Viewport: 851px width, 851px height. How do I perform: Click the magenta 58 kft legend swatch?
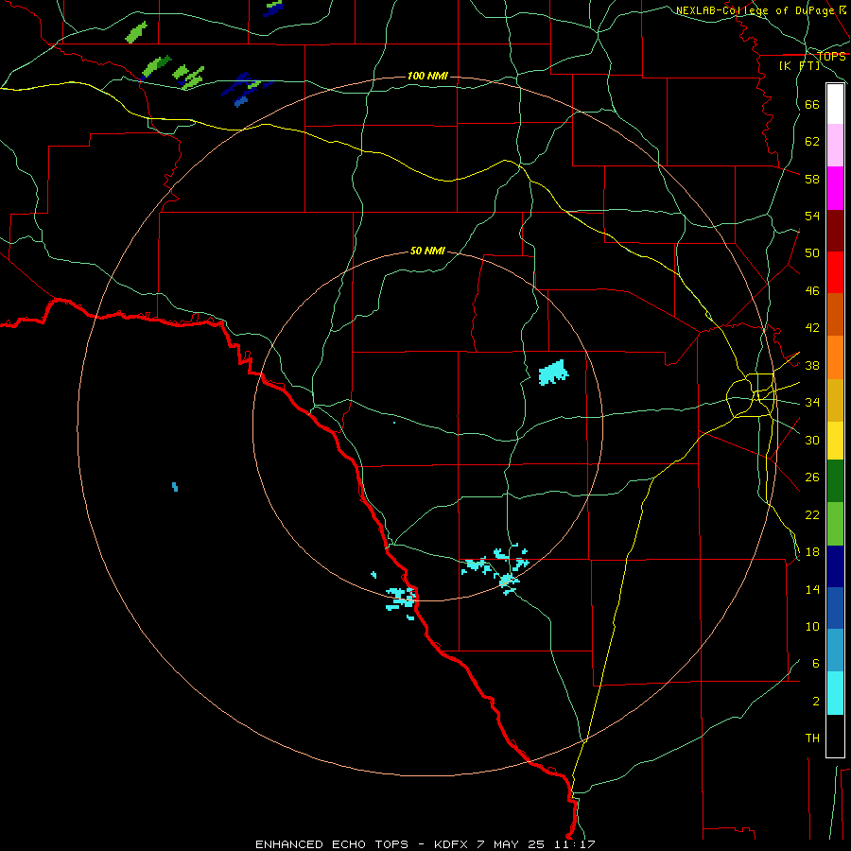[835, 188]
